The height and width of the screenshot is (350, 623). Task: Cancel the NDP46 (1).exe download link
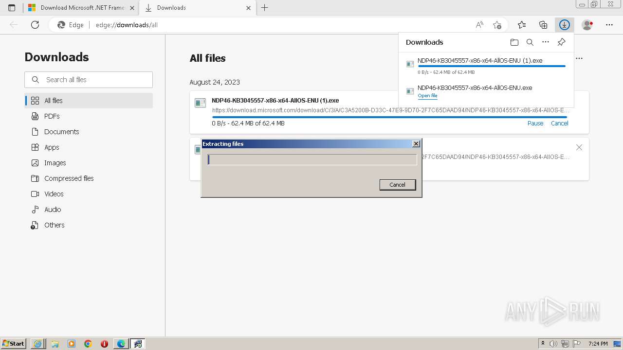click(559, 123)
